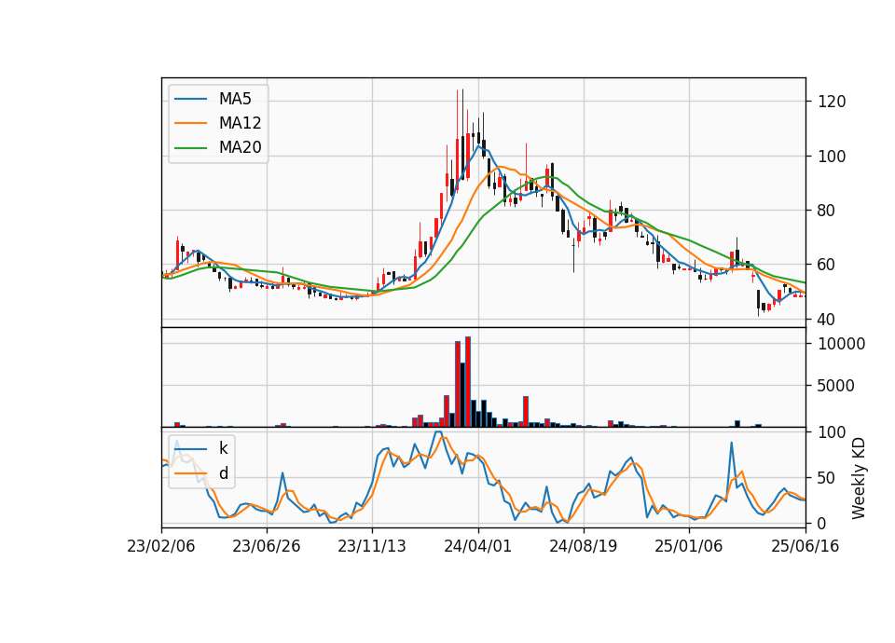
Task: Click the blue MA5 legend line sample
Action: tap(190, 99)
